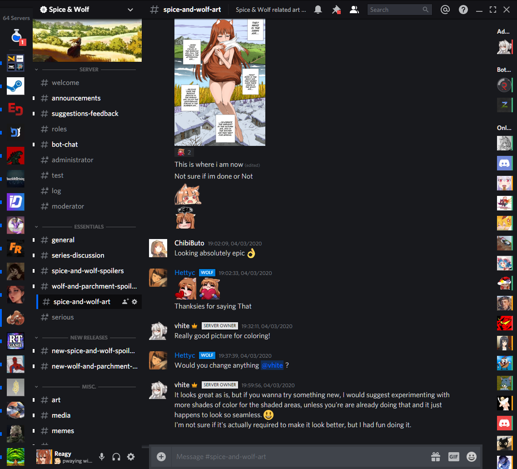Viewport: 517px width, 469px height.
Task: Toggle the member list icon
Action: pos(354,10)
